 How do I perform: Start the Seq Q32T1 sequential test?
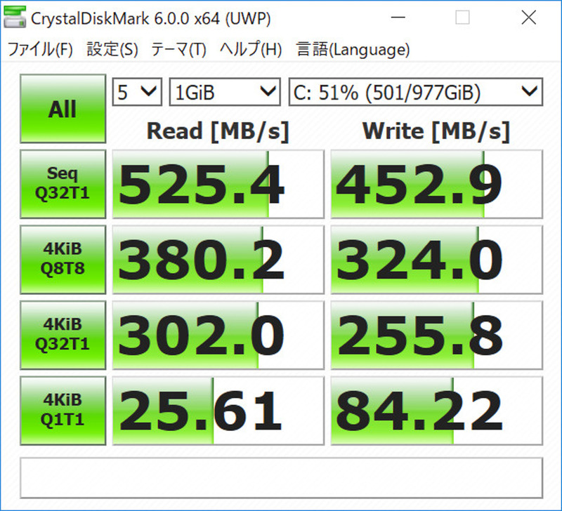[x=62, y=183]
